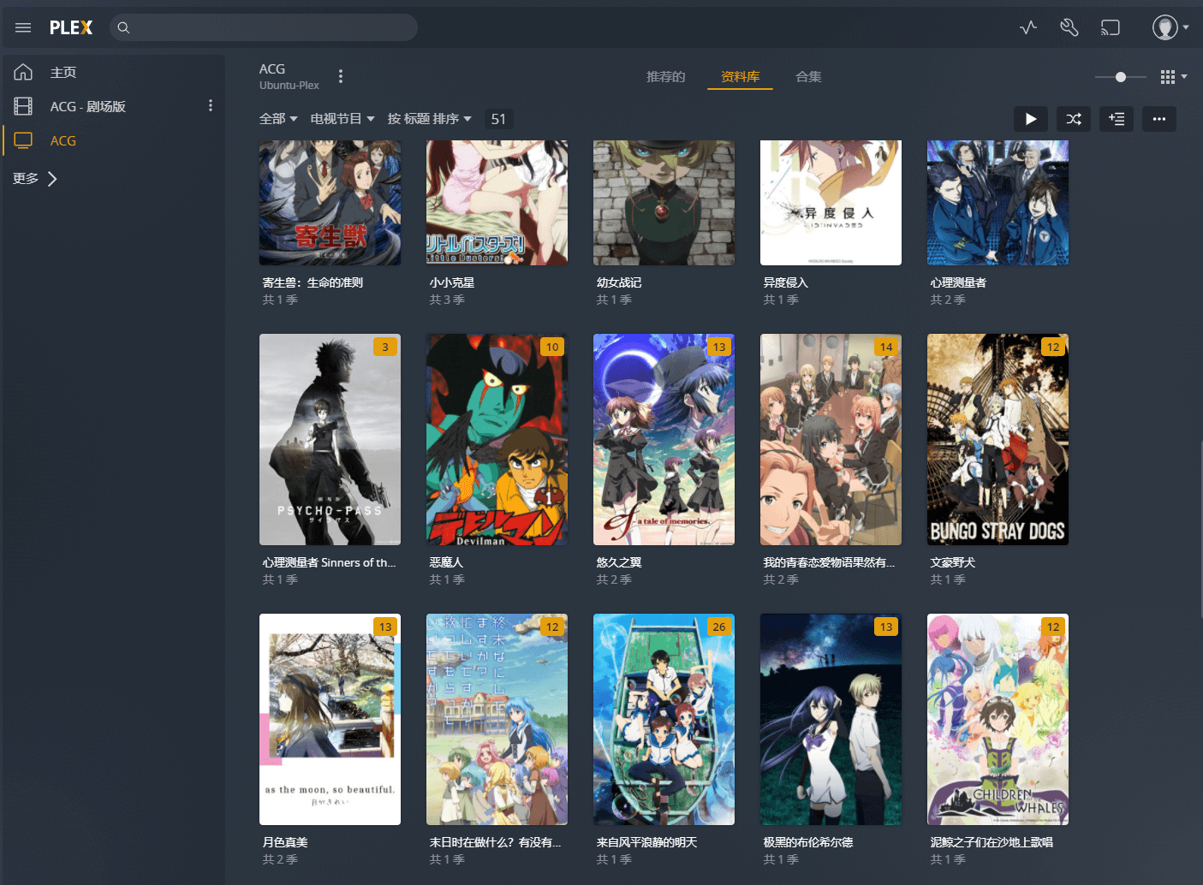
Task: Switch to the 推荐的 tab
Action: pyautogui.click(x=665, y=77)
